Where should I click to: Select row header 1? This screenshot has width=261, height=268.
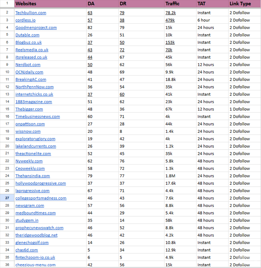tap(7, 3)
